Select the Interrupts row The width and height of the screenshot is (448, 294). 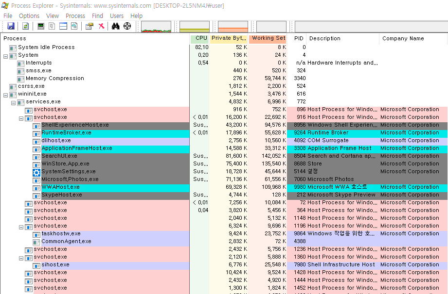[x=39, y=63]
